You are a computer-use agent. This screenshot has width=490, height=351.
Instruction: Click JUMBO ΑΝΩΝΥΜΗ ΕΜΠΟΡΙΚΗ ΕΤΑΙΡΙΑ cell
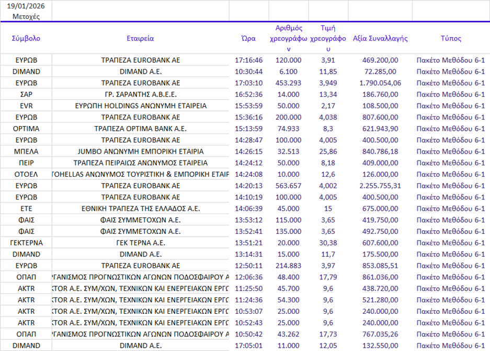(x=140, y=152)
